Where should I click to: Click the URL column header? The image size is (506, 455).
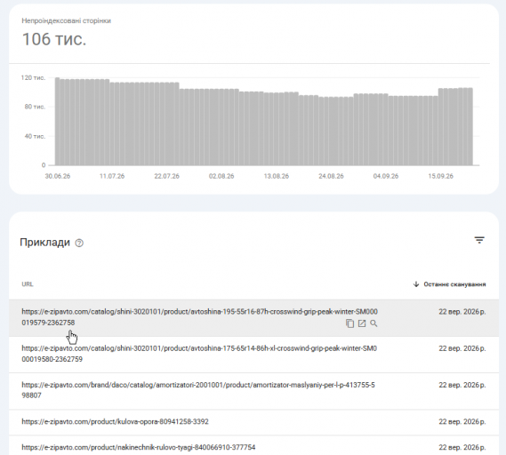click(28, 284)
